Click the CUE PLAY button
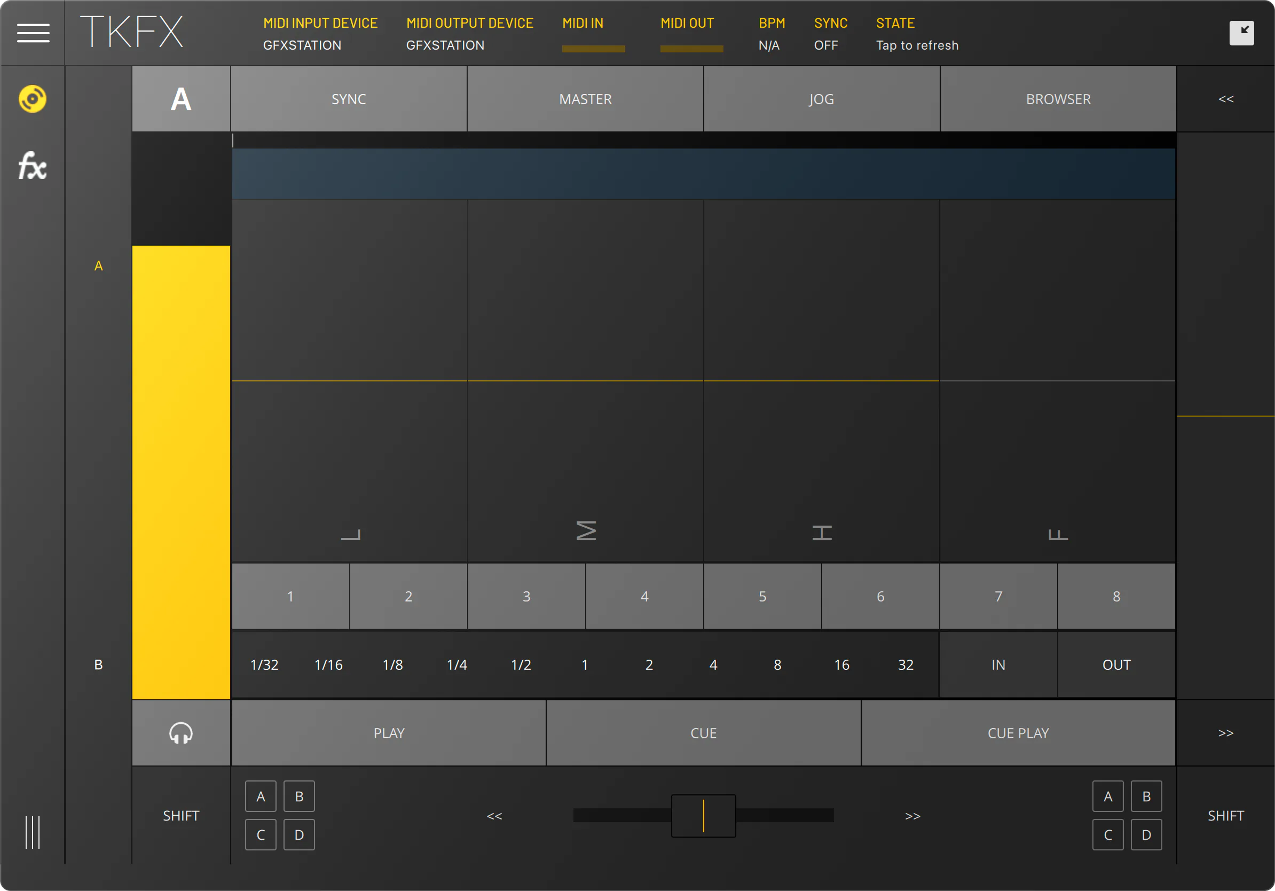The width and height of the screenshot is (1275, 891). [x=1018, y=733]
